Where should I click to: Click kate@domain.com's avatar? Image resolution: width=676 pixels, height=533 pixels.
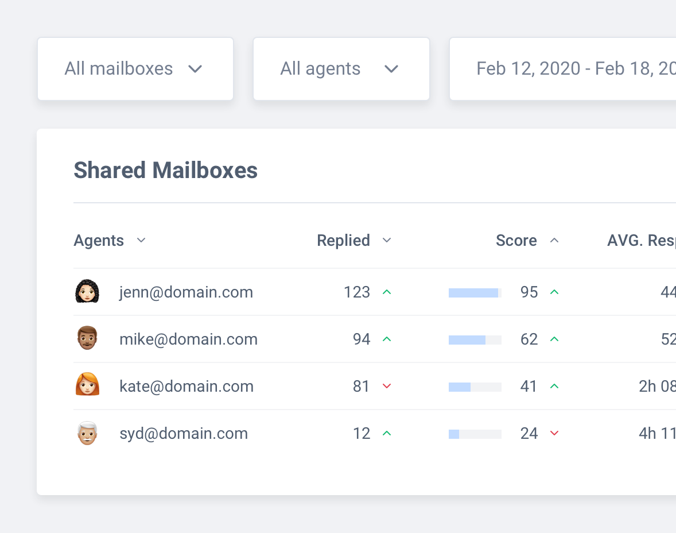[x=87, y=386]
